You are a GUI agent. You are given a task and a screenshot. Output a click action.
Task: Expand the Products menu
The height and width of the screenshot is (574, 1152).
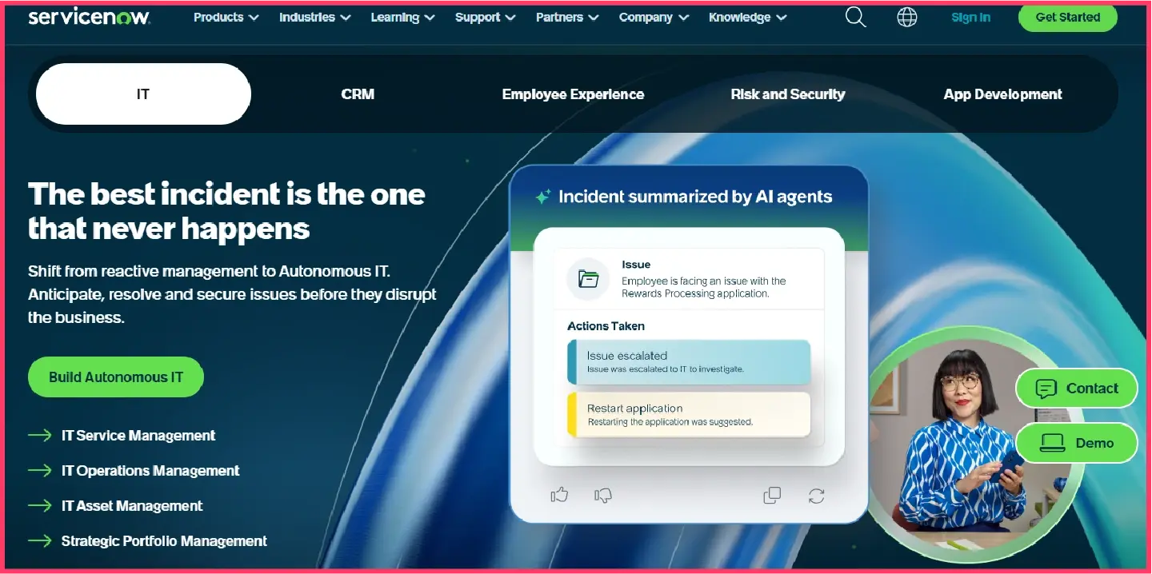[x=226, y=17]
